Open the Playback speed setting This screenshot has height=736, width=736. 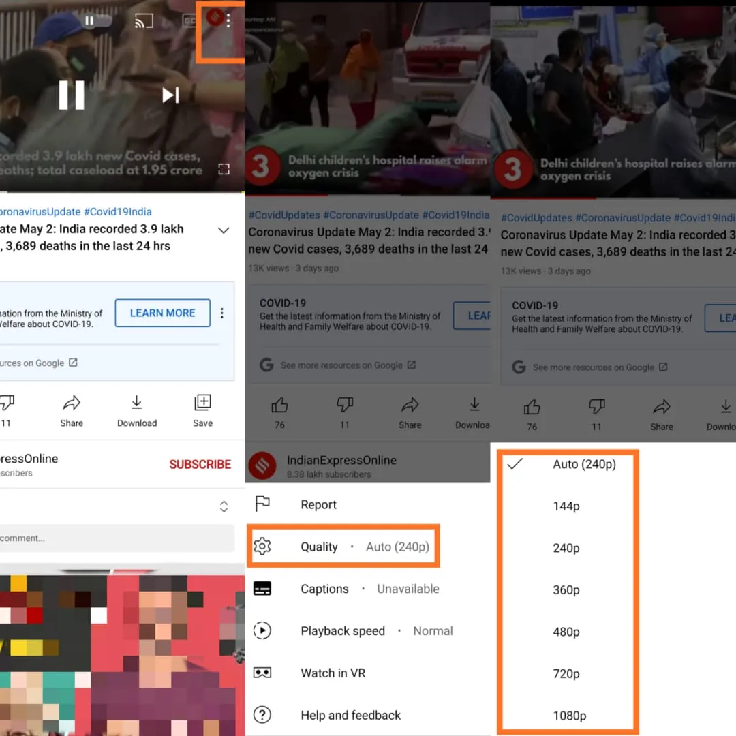343,631
